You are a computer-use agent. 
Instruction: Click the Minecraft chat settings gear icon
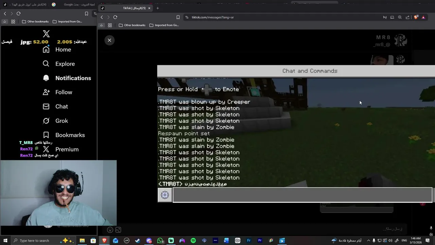pyautogui.click(x=165, y=195)
